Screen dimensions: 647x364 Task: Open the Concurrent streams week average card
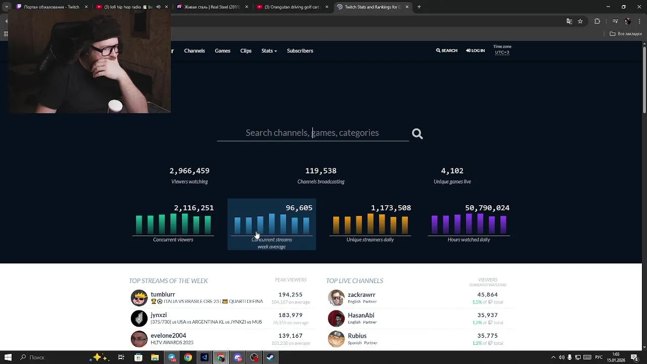point(272,224)
